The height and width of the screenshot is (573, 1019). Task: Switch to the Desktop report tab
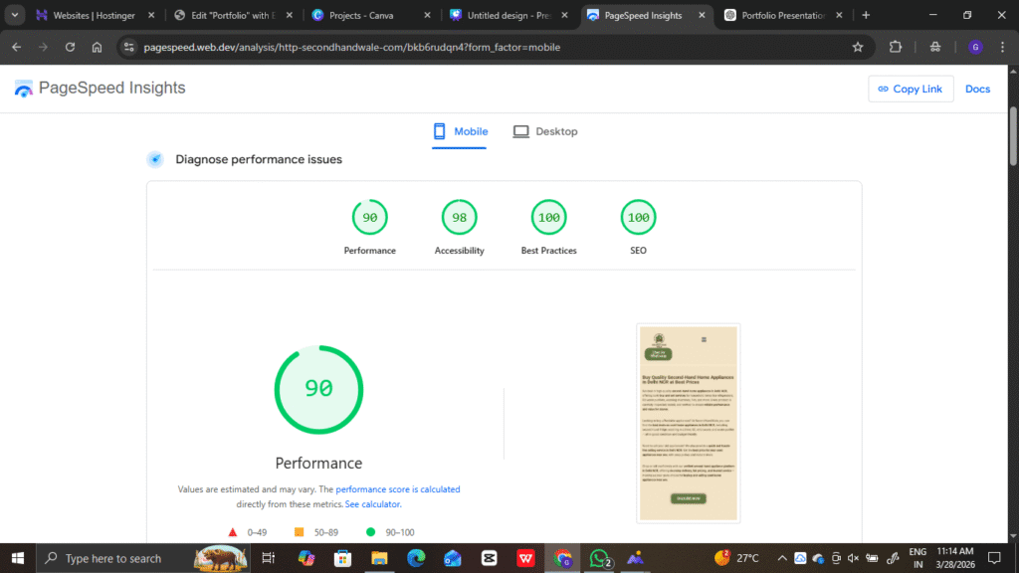pos(545,131)
